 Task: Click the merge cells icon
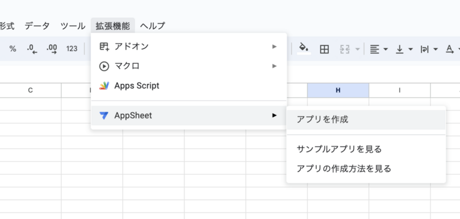(345, 49)
